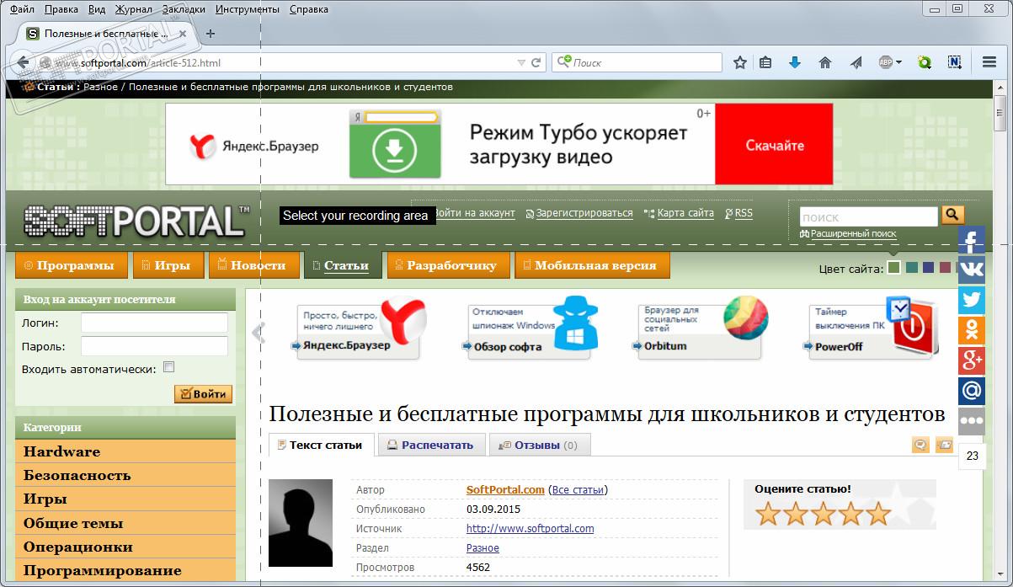Share on Twitter via the sidebar icon
The width and height of the screenshot is (1013, 587).
pyautogui.click(x=972, y=301)
